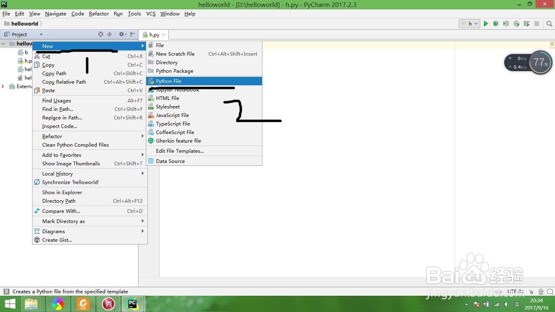Expand the Refactor submenu
Screen dimensions: 555x312
coord(90,137)
